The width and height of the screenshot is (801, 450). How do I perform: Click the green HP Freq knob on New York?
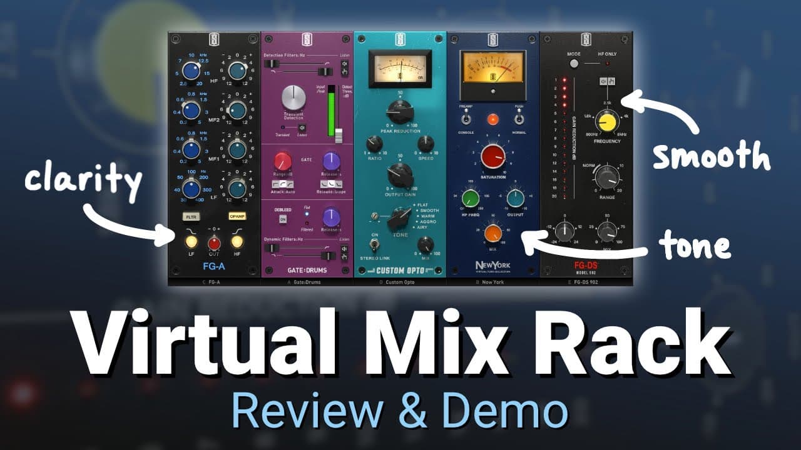pyautogui.click(x=471, y=199)
